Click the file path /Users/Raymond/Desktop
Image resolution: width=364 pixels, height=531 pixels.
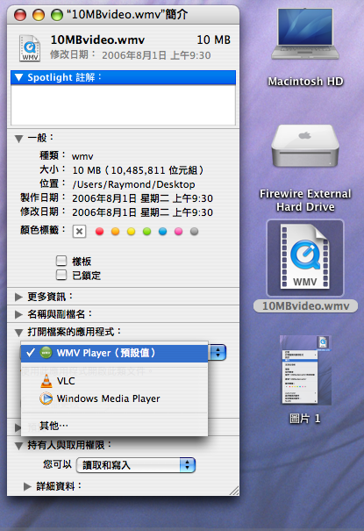click(x=133, y=184)
